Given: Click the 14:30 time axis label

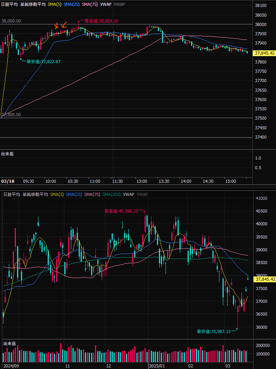Looking at the screenshot, I should pos(208,181).
